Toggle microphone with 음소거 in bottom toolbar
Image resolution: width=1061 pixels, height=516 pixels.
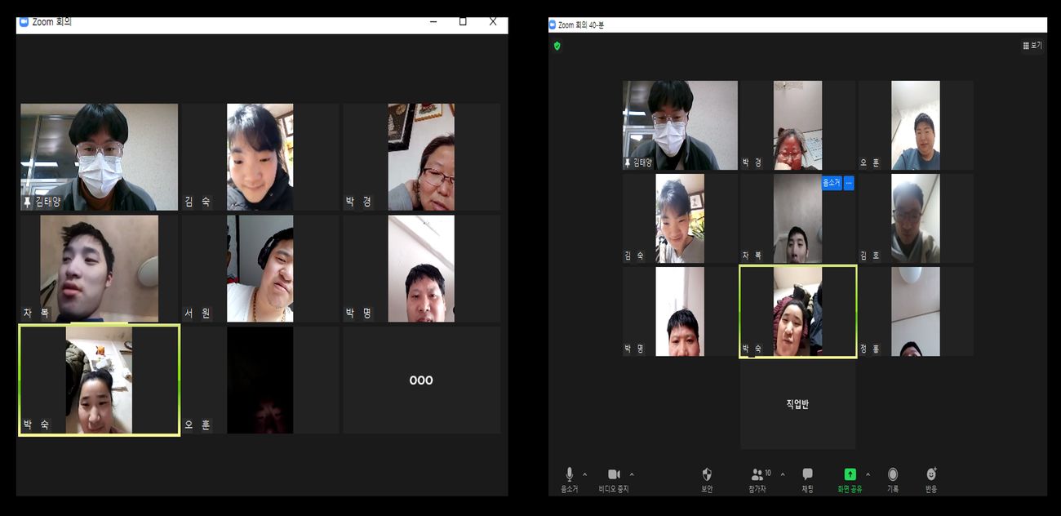pos(569,474)
